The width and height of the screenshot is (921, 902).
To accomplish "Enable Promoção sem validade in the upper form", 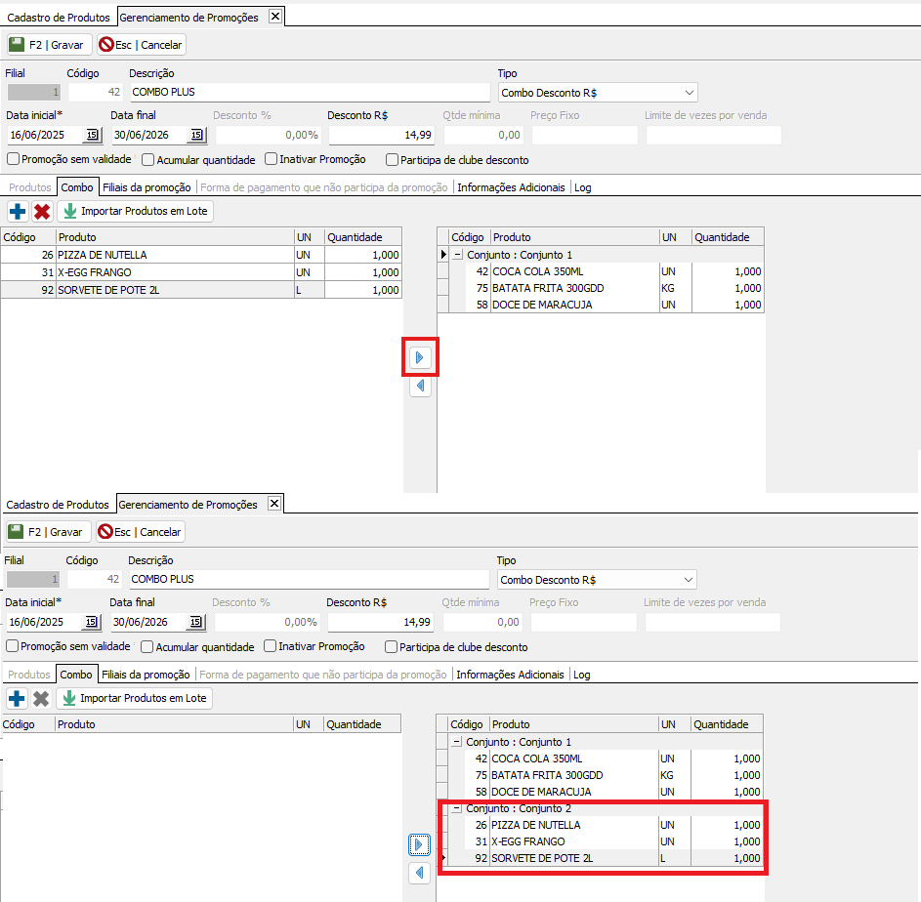I will click(14, 159).
